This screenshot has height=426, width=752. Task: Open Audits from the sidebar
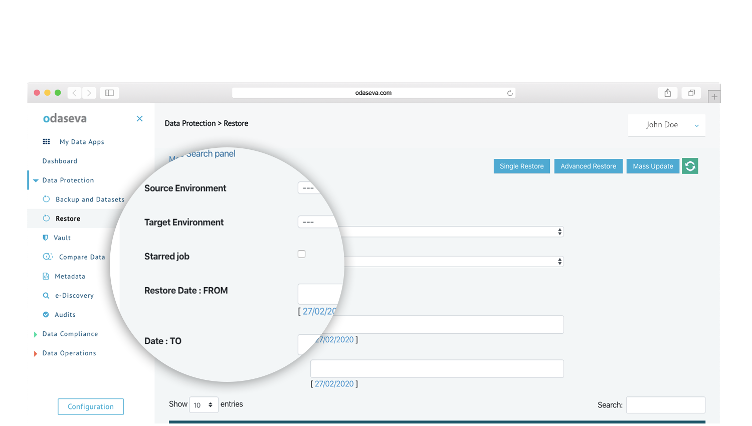click(65, 315)
